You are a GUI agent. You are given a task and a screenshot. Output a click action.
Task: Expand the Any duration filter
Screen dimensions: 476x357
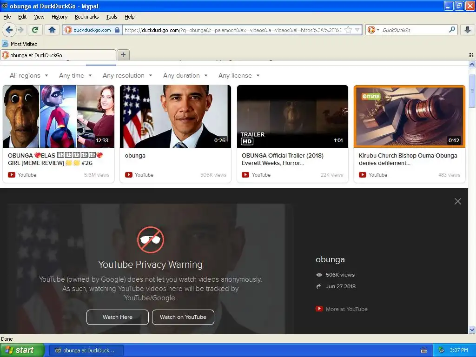(185, 76)
